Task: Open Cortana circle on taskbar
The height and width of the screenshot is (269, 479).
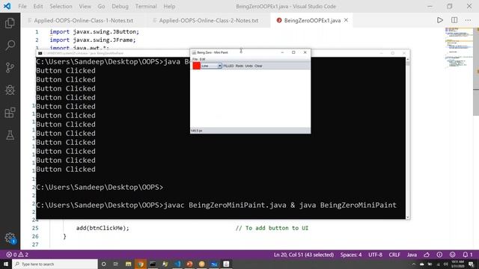Action: [x=103, y=264]
